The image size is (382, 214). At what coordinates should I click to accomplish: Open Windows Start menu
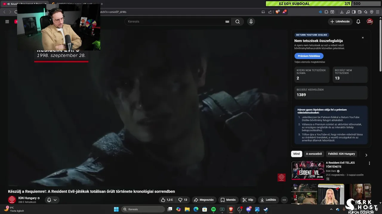tap(116, 209)
